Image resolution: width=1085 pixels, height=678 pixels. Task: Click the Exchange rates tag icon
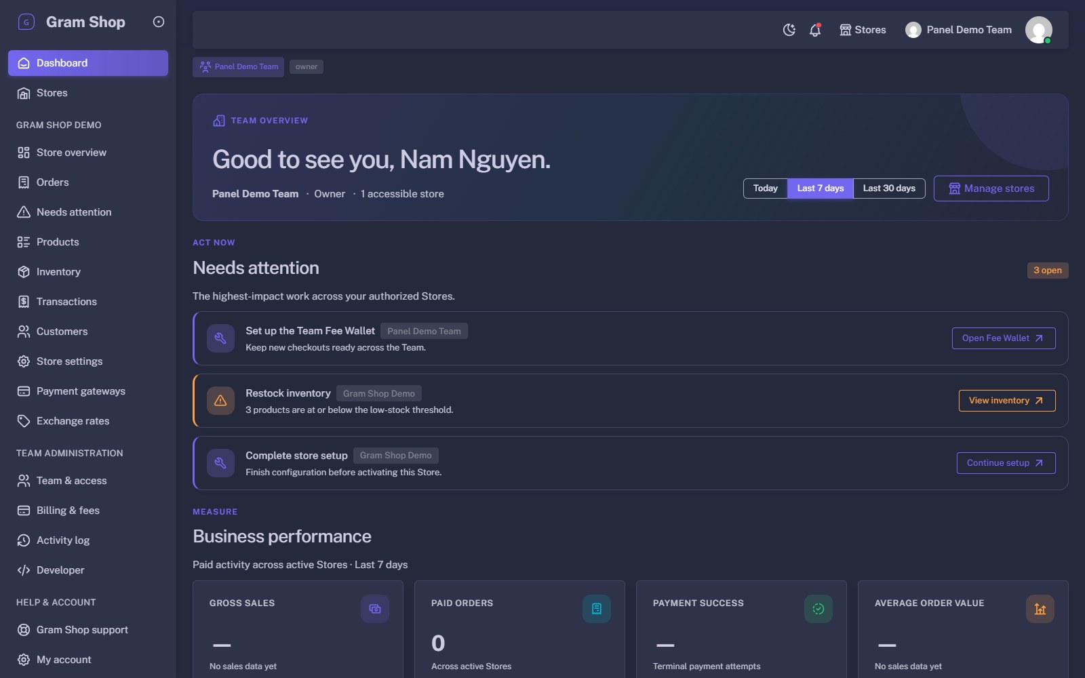pyautogui.click(x=24, y=421)
